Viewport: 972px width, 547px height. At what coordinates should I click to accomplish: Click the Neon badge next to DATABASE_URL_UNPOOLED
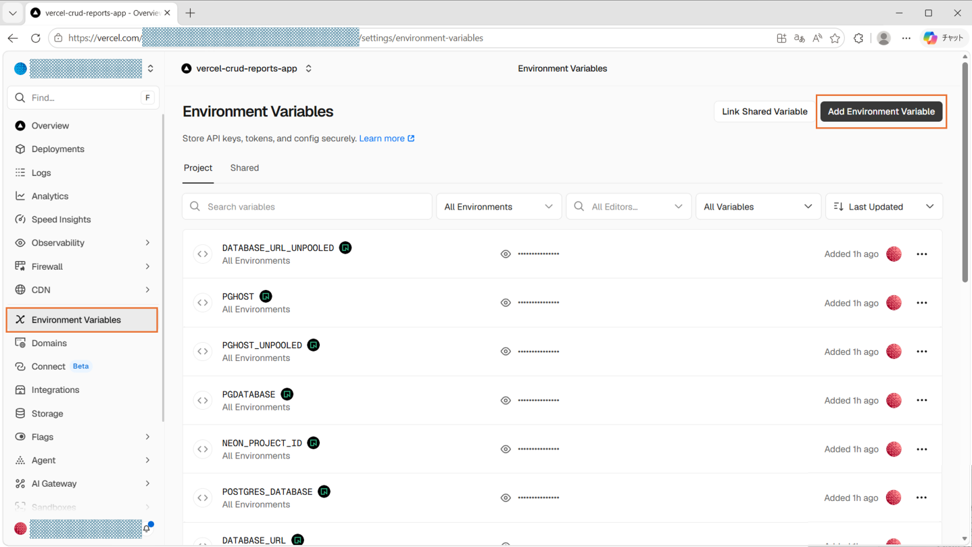pos(345,248)
